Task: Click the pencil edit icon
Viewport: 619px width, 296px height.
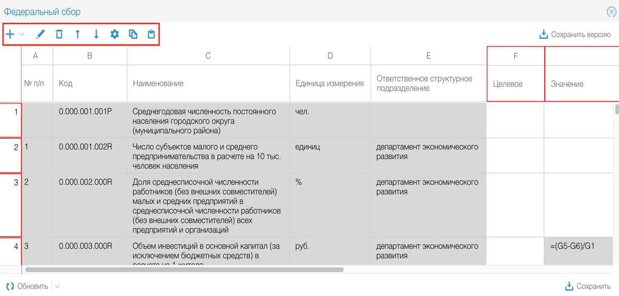Action: [x=40, y=34]
